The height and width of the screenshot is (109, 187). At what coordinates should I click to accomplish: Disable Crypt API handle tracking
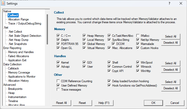point(109,71)
